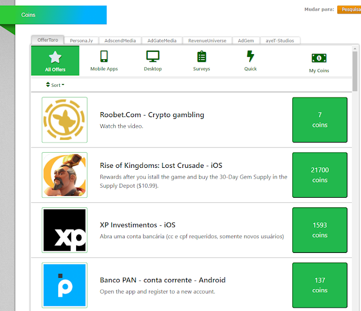The height and width of the screenshot is (311, 361).
Task: Open the Desktop monitor icon
Action: (153, 56)
